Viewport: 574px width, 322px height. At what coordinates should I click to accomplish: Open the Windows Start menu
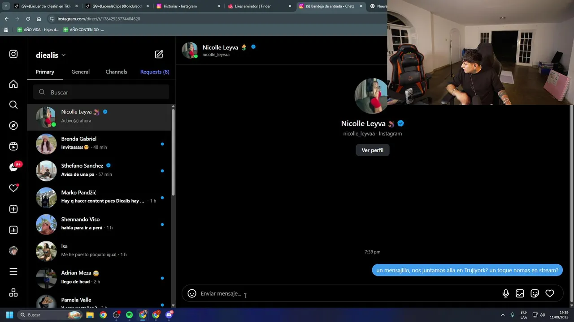9,315
